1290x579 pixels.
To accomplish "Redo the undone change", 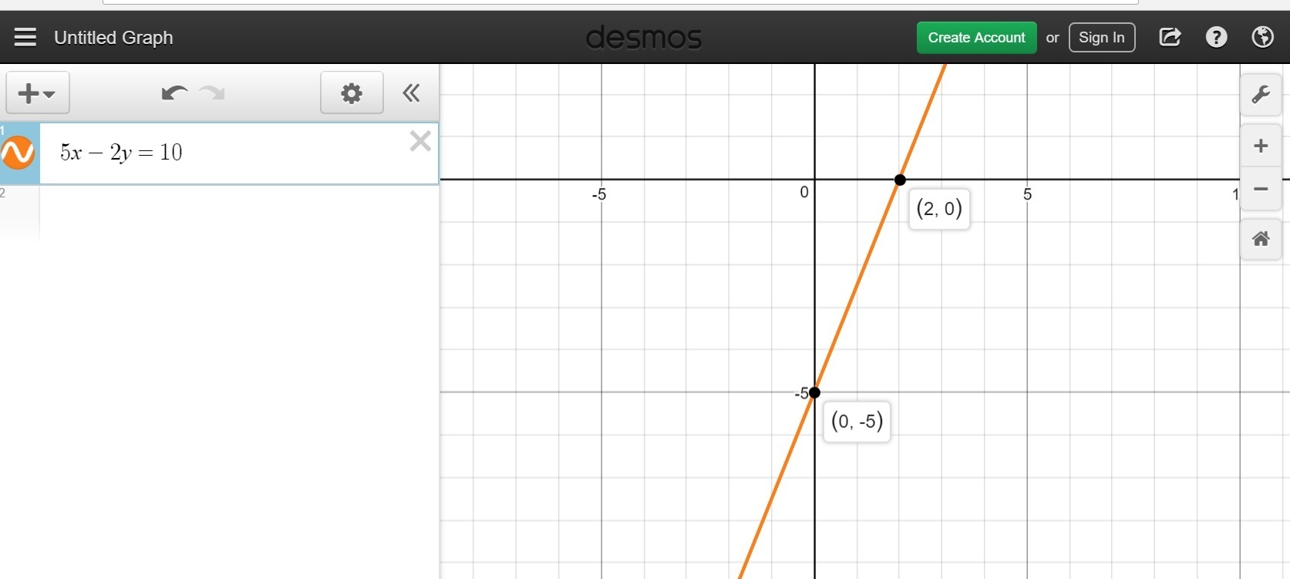I will coord(211,93).
